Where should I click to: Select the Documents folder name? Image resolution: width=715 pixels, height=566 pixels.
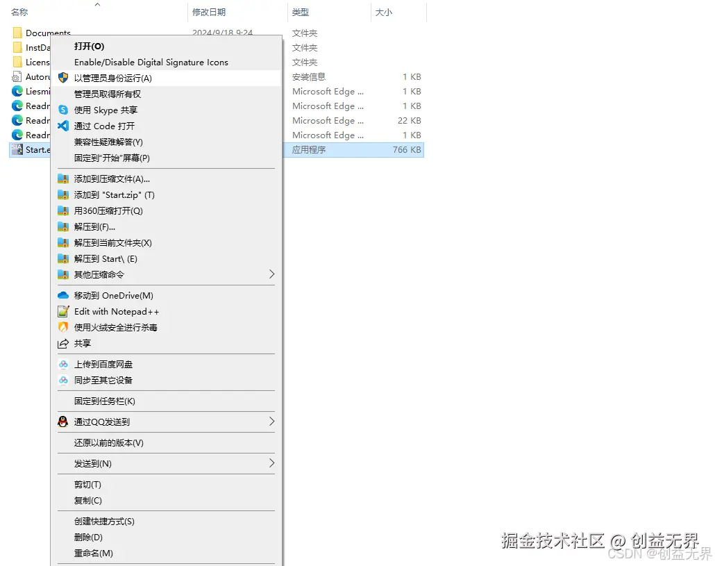(x=48, y=33)
